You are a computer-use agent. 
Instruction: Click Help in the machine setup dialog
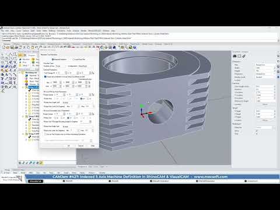[93, 146]
